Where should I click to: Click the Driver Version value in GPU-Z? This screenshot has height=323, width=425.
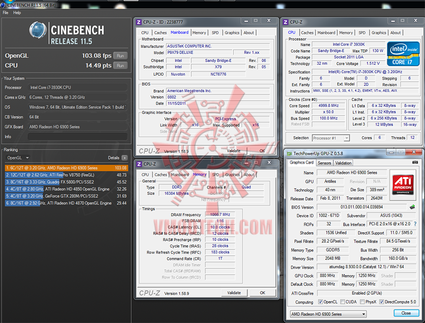[x=367, y=267]
